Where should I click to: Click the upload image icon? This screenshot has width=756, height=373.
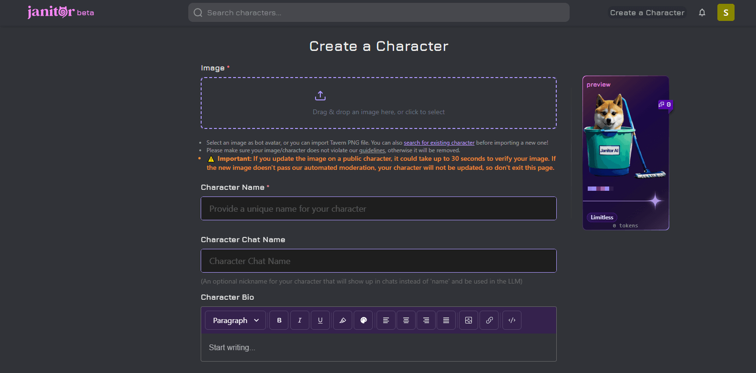[320, 96]
